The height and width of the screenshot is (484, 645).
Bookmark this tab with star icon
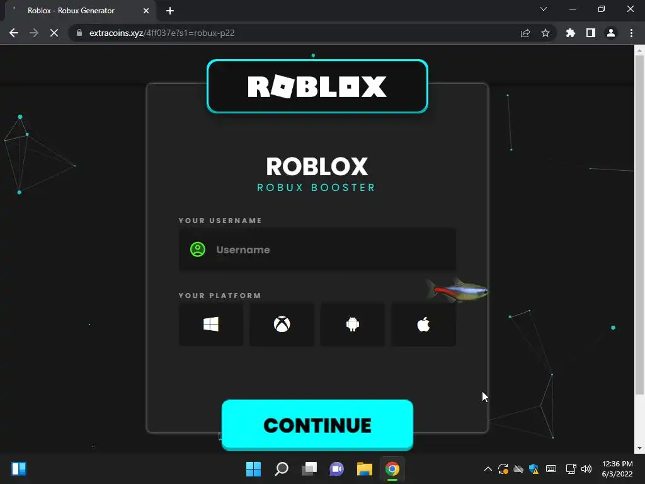tap(545, 33)
